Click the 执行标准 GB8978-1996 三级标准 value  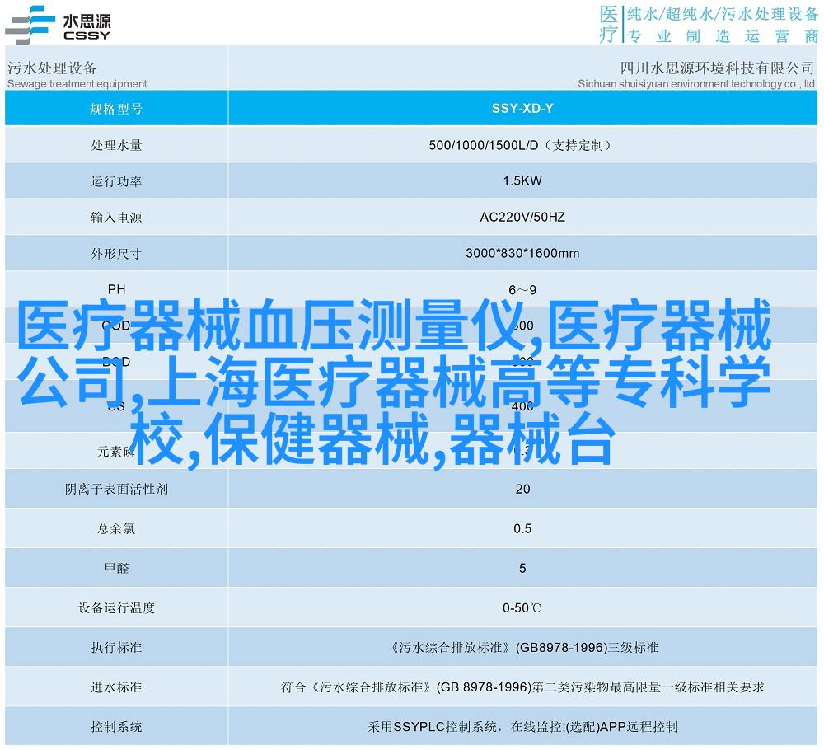tap(522, 648)
